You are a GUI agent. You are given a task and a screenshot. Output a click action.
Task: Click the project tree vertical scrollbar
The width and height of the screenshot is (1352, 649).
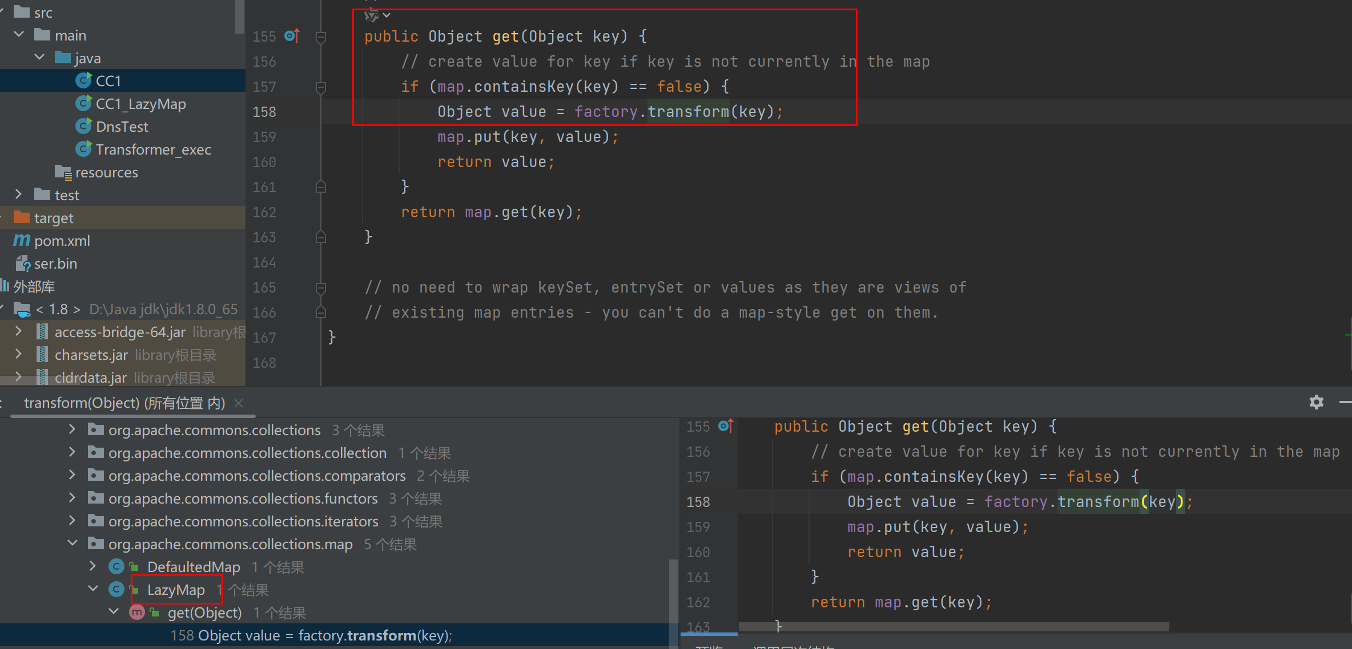[x=240, y=17]
